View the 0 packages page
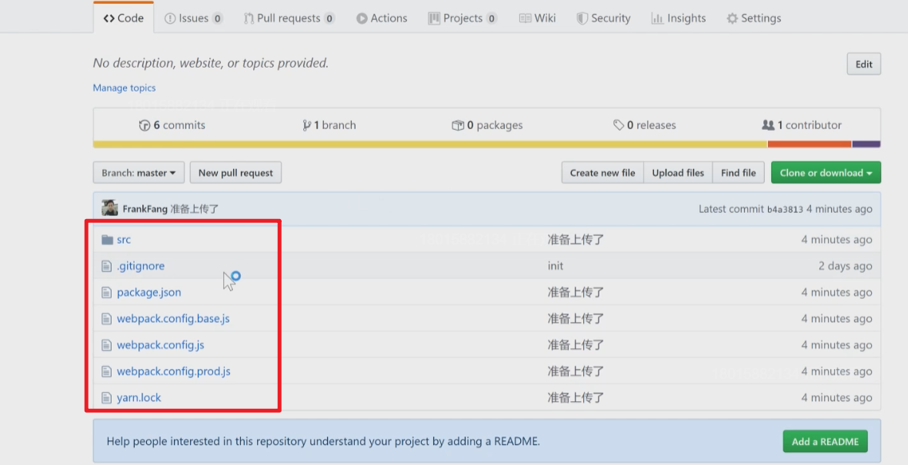The width and height of the screenshot is (908, 465). (487, 125)
